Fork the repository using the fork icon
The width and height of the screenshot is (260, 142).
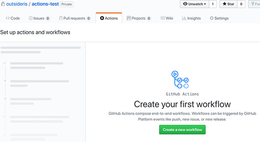(x=253, y=4)
